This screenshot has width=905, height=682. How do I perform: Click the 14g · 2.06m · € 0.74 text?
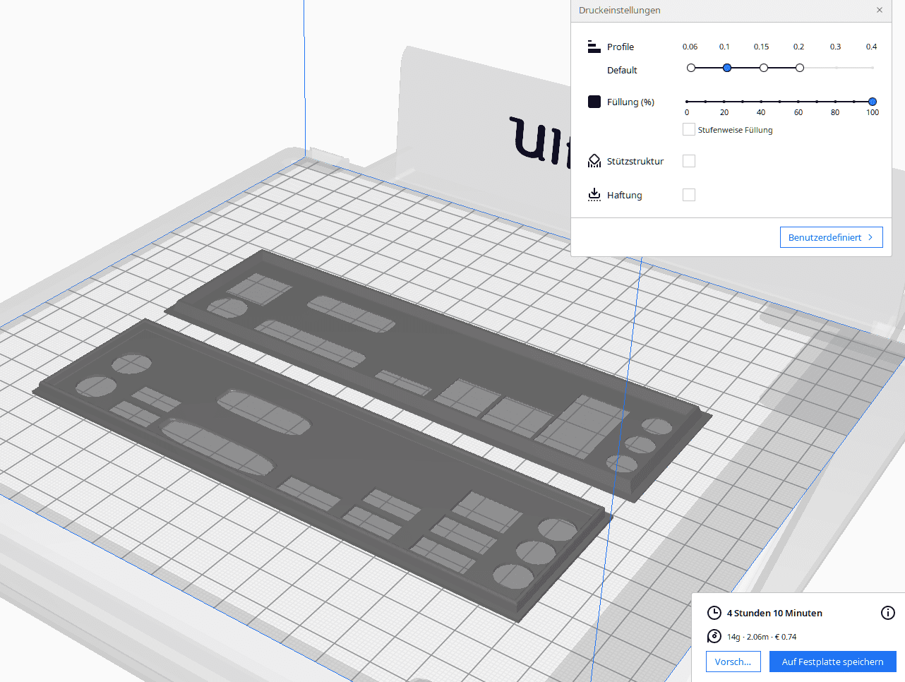click(x=762, y=637)
